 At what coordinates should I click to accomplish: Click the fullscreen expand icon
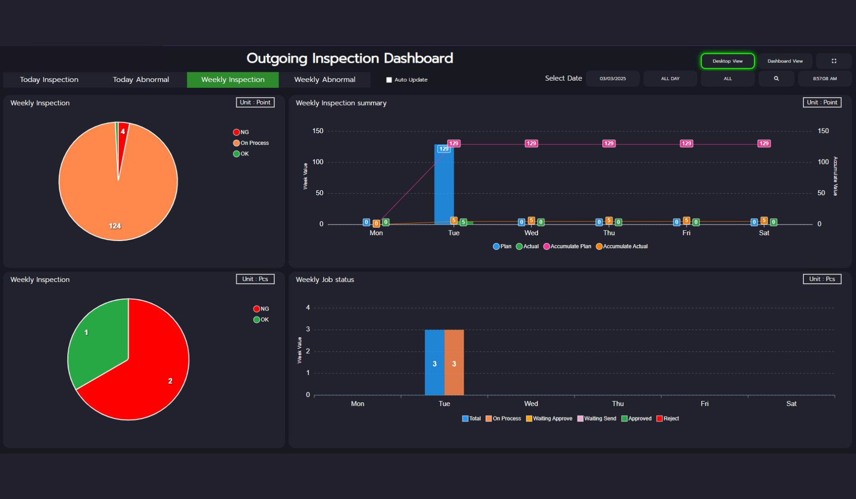click(834, 61)
